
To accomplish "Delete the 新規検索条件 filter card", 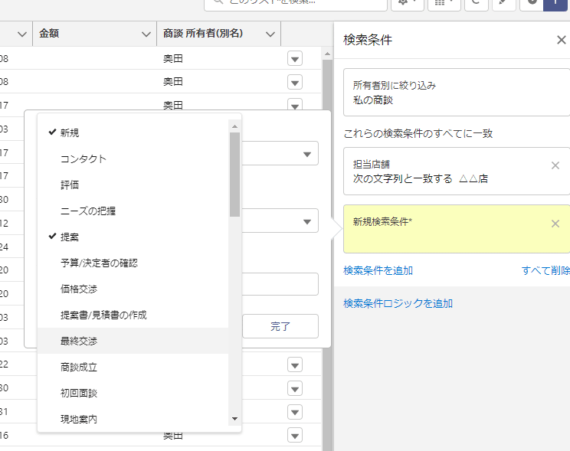I will click(x=555, y=224).
